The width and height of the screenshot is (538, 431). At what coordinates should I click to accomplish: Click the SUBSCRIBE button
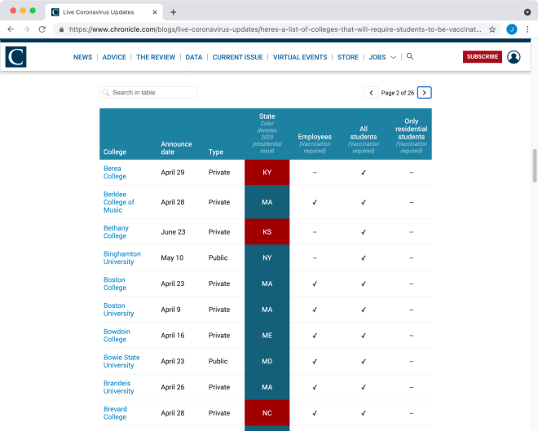point(483,56)
